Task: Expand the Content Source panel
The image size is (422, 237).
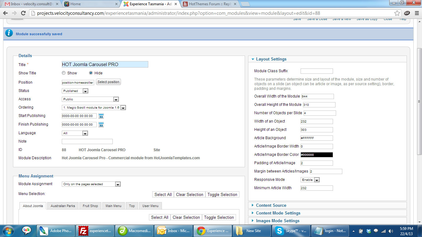Action: pos(327,205)
